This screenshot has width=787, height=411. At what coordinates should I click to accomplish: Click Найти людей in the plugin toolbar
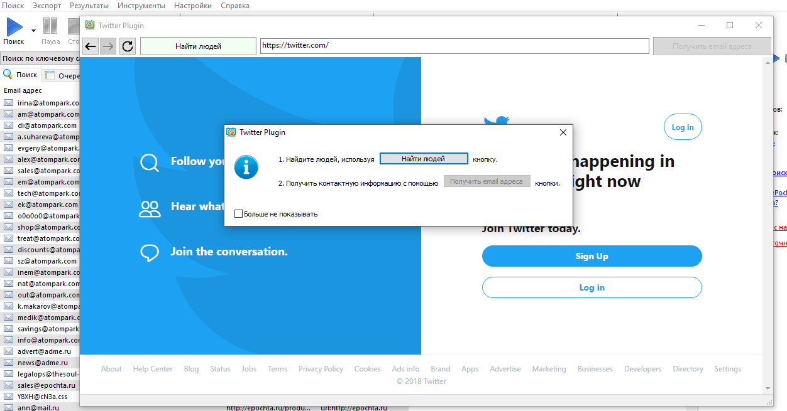pos(198,46)
